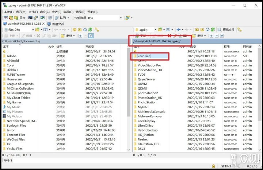This screenshot has width=263, height=170.
Task: Click the globe refresh icon in top toolbar
Action: pyautogui.click(x=127, y=18)
